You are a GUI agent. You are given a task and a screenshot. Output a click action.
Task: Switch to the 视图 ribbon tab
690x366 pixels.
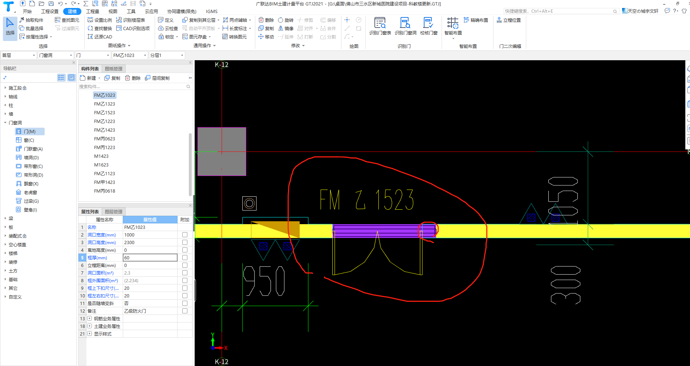tap(113, 11)
